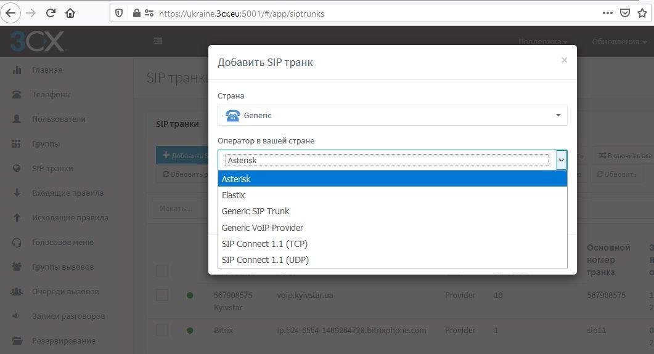This screenshot has height=354, width=654.
Task: Click the Группы grid icon
Action: tap(16, 143)
